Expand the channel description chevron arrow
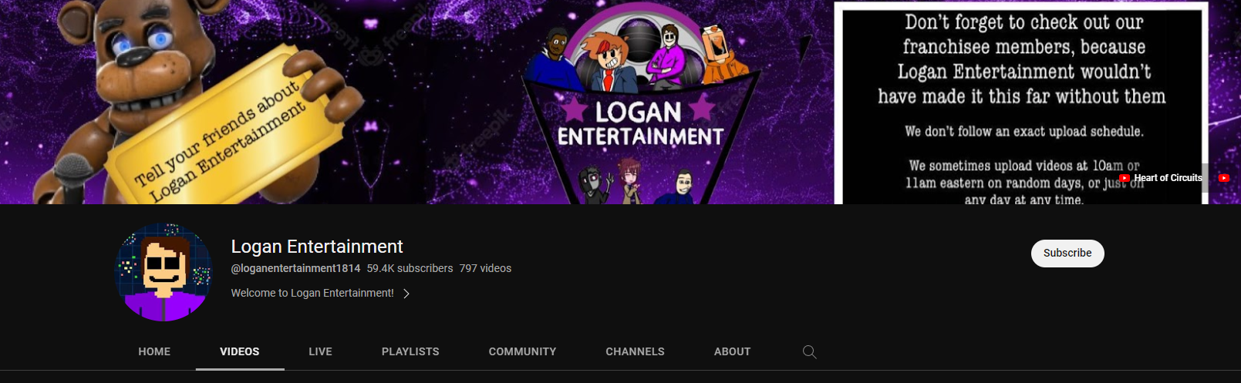 (406, 294)
